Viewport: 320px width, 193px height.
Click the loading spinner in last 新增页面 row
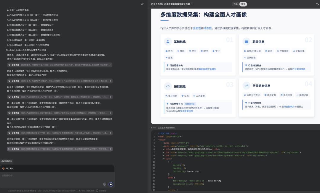tap(9, 149)
